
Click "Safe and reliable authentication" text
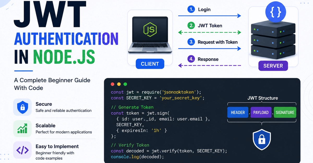64,110
